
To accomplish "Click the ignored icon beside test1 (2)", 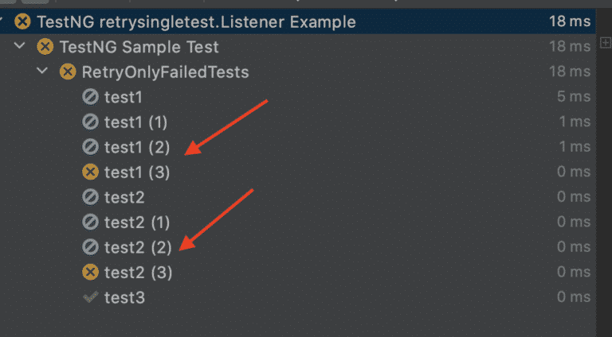I will coord(90,147).
